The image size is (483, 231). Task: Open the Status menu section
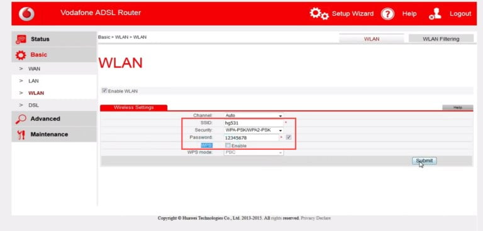[54, 39]
